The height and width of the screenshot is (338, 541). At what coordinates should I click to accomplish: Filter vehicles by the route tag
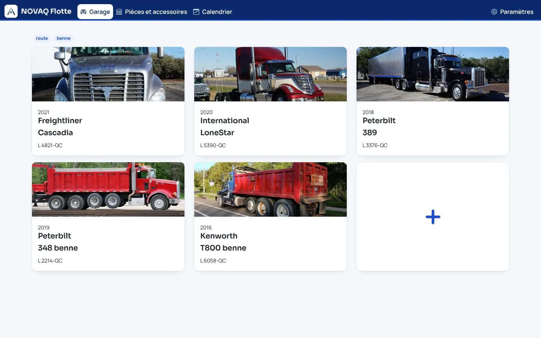(x=42, y=38)
